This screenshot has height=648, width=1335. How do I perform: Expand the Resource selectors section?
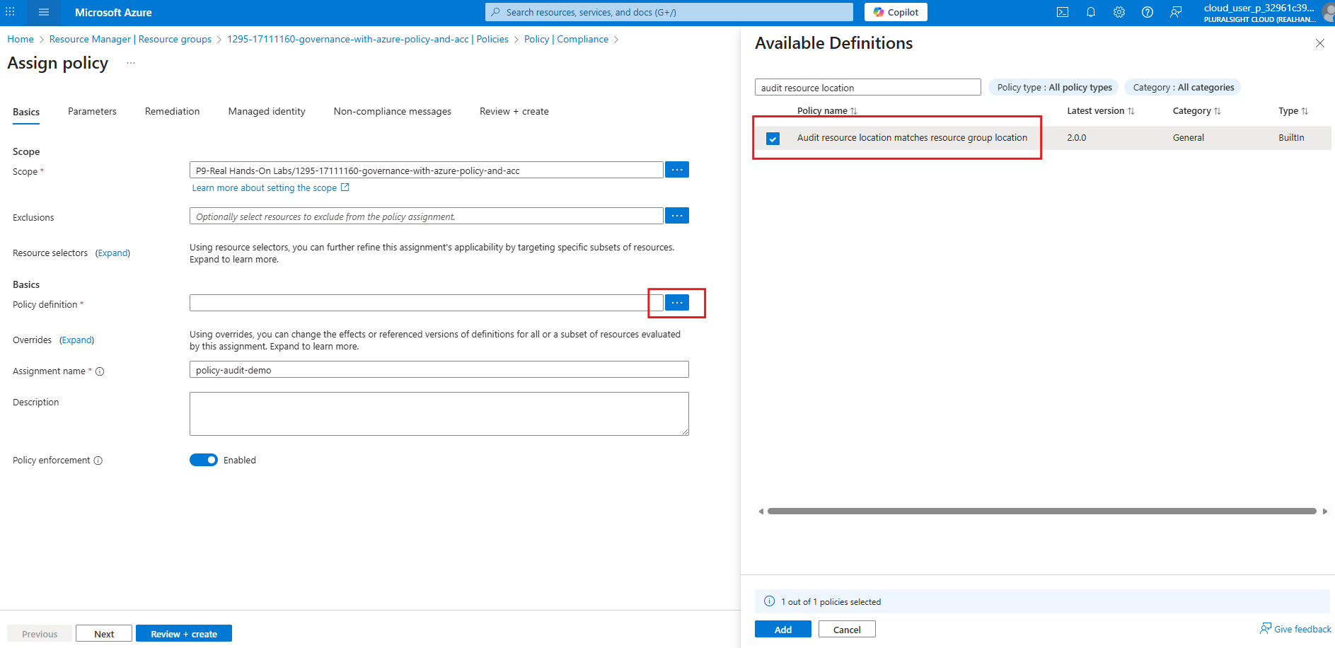pos(112,253)
